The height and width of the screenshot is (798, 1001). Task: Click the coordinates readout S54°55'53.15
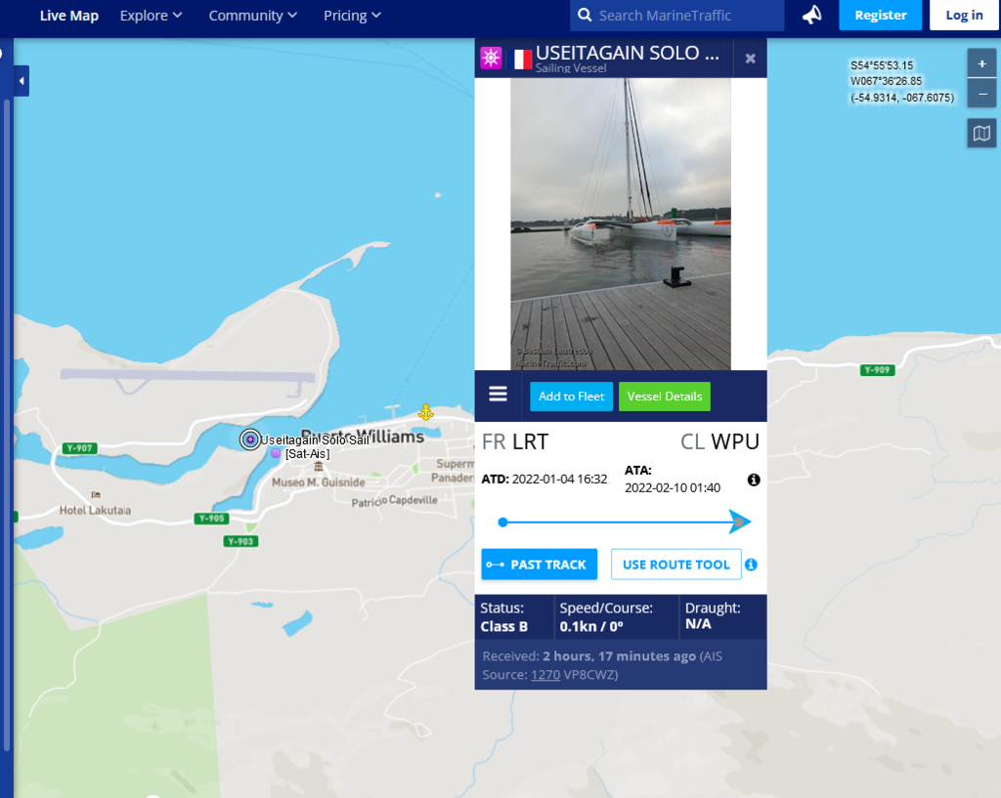point(882,65)
